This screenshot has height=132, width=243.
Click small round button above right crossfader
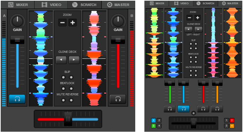click(x=193, y=113)
